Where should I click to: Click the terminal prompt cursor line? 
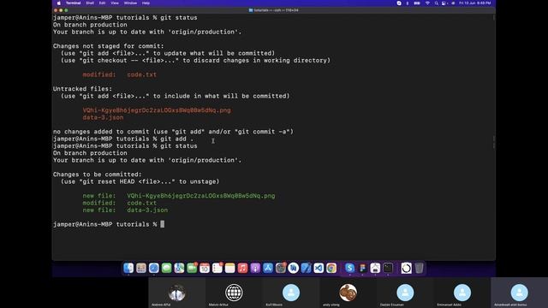(109, 224)
